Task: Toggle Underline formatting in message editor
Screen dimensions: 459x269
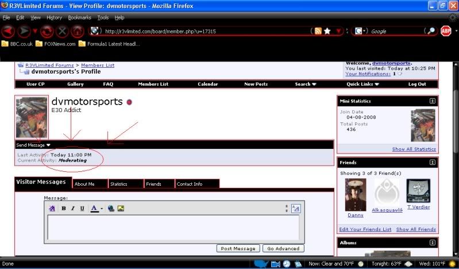Action: click(x=82, y=208)
